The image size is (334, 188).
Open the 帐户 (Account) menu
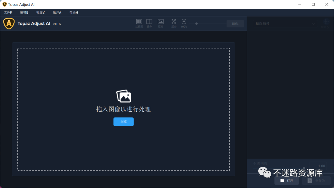[57, 13]
